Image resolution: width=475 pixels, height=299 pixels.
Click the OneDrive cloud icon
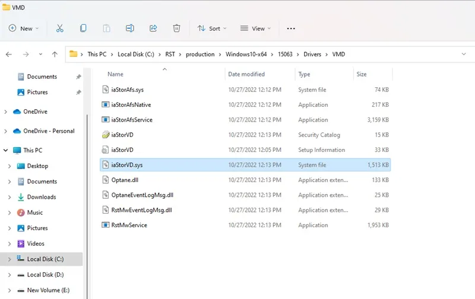[17, 112]
